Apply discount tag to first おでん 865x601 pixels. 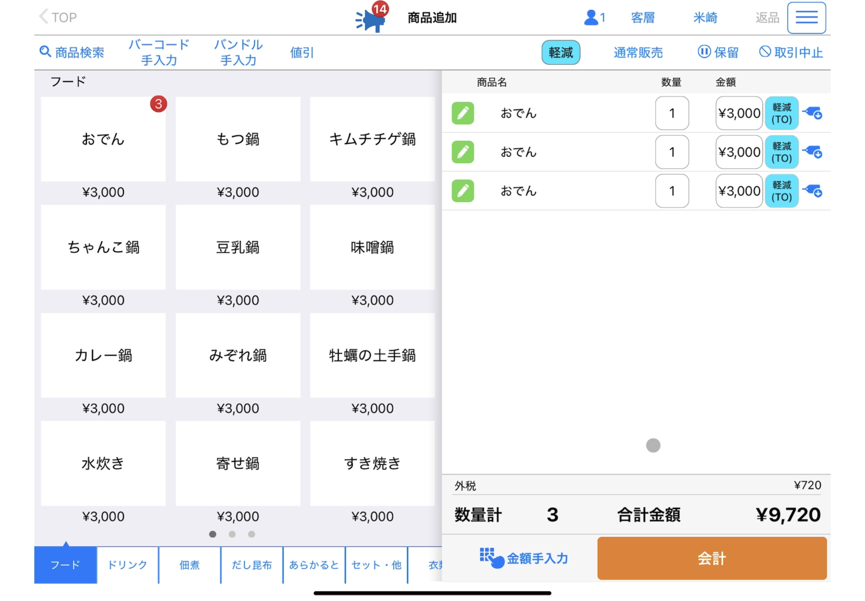(x=812, y=113)
